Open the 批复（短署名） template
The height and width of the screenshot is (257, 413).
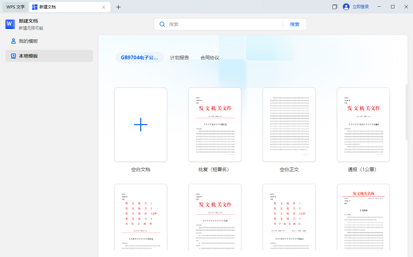[x=215, y=124]
